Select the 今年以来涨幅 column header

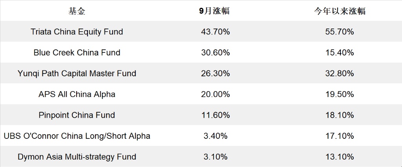point(340,11)
